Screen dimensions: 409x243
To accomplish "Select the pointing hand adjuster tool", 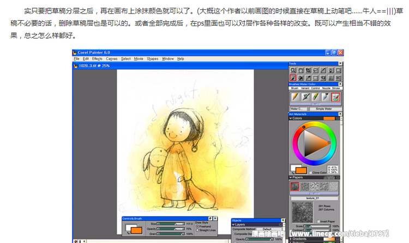I will [323, 78].
